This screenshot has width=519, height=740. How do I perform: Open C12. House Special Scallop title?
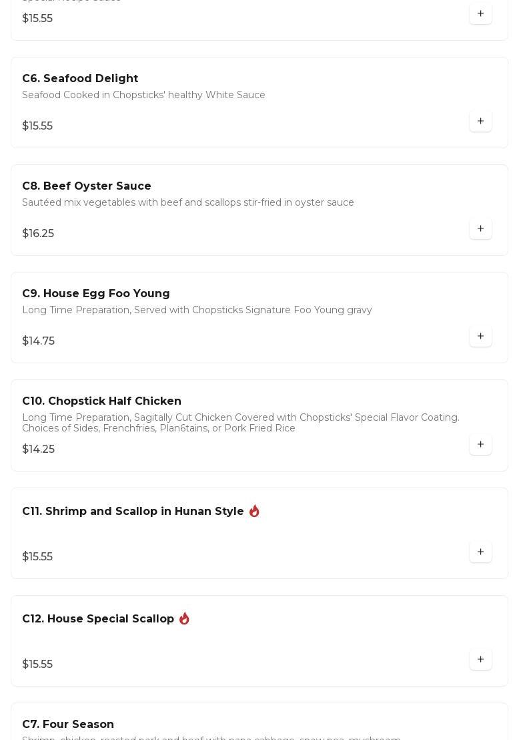[98, 619]
